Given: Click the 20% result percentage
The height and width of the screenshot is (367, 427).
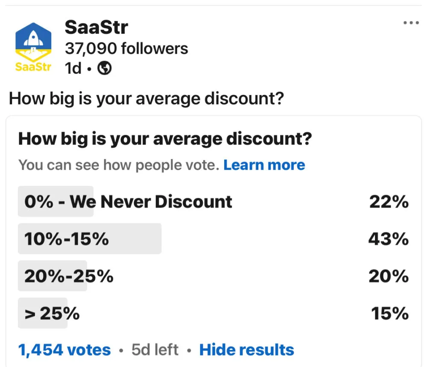Looking at the screenshot, I should (x=389, y=277).
